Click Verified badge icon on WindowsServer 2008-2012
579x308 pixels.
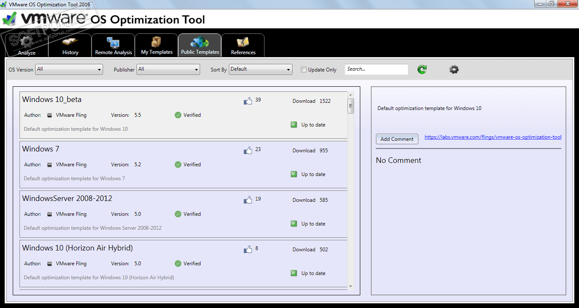tap(178, 214)
